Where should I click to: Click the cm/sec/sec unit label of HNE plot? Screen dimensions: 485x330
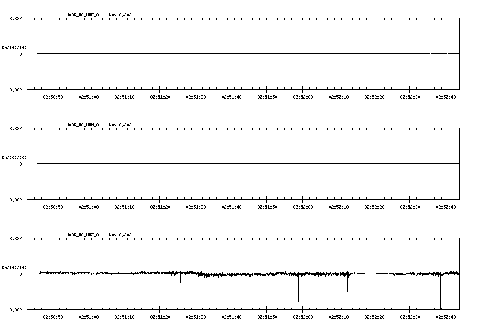(15, 47)
